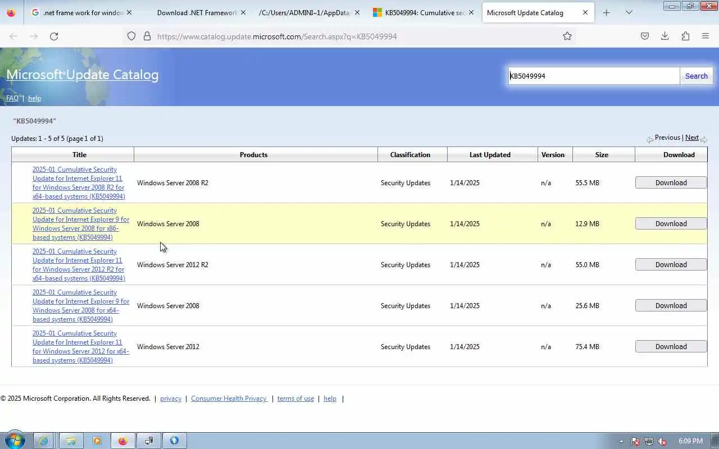The image size is (719, 449).
Task: Click the browser forward arrow
Action: (x=34, y=36)
